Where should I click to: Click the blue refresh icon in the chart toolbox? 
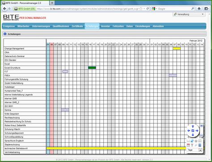click(192, 141)
